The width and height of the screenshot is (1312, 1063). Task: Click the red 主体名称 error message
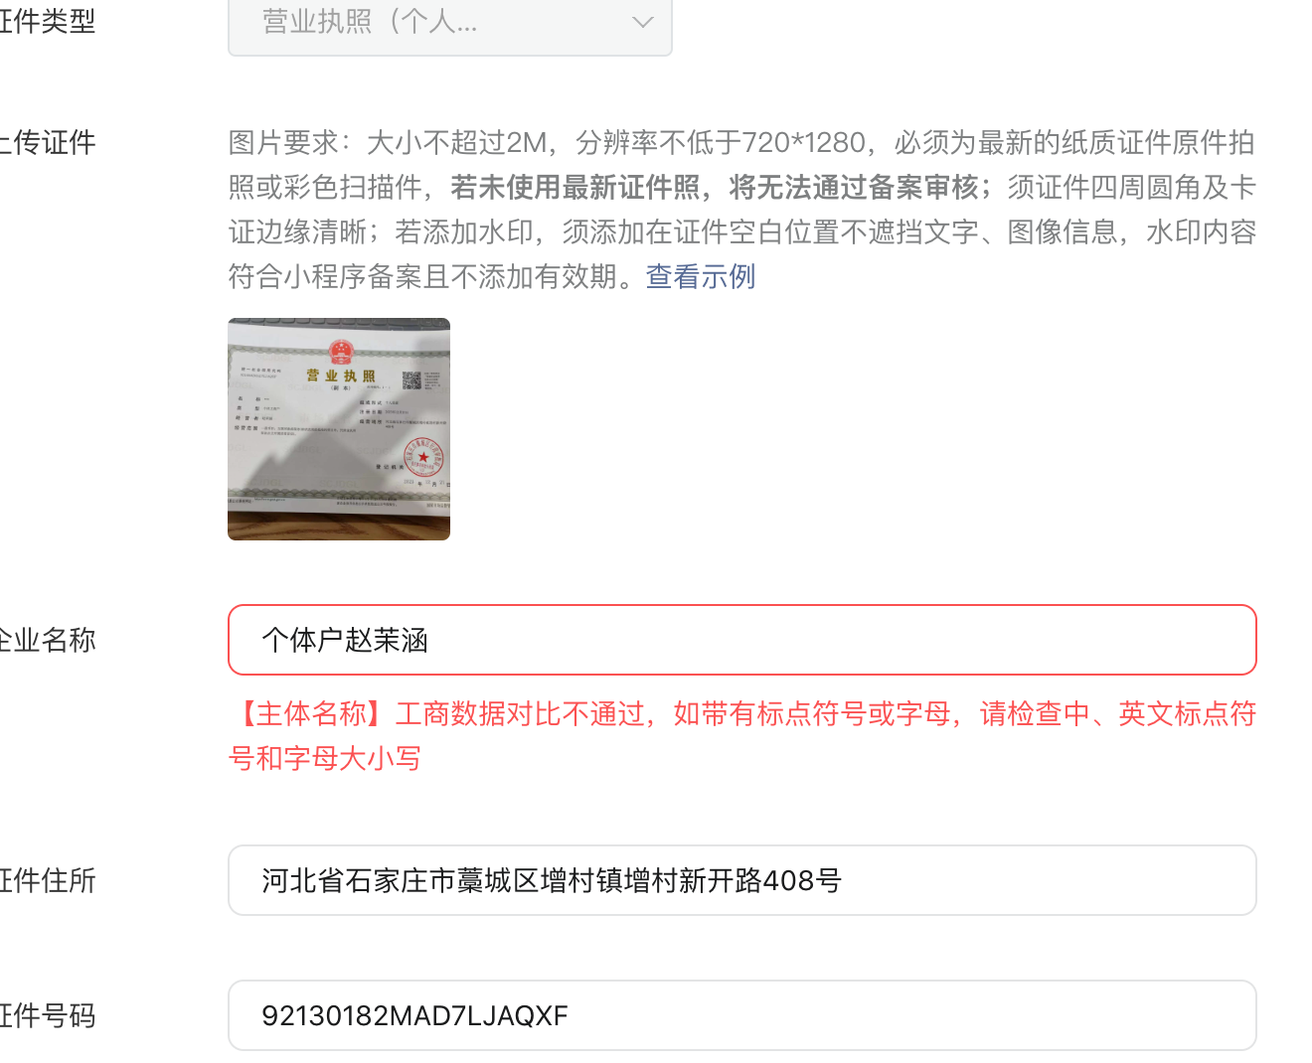pyautogui.click(x=742, y=736)
